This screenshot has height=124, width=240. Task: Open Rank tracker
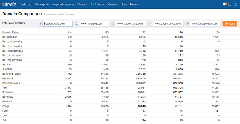98,4
